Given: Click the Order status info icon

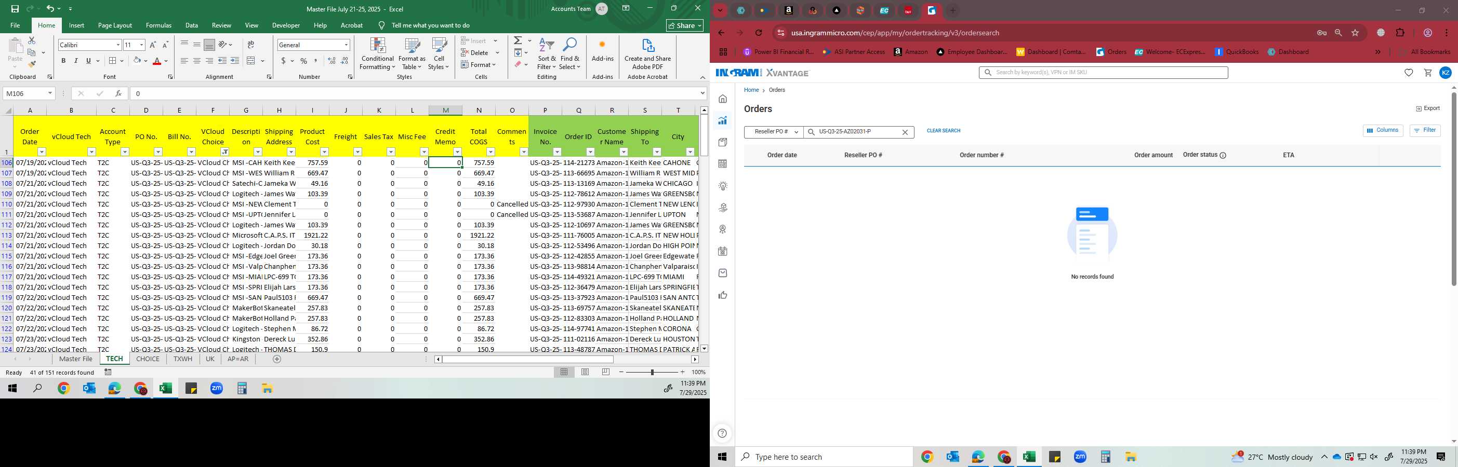Looking at the screenshot, I should pos(1223,156).
